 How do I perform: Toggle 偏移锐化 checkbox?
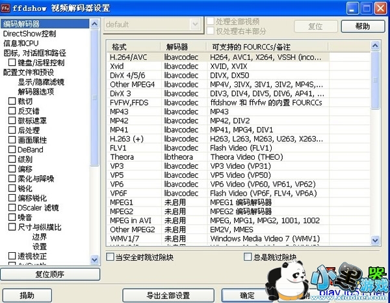[x=12, y=198]
